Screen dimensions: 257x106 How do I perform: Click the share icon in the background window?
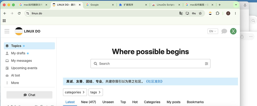[x=242, y=36]
